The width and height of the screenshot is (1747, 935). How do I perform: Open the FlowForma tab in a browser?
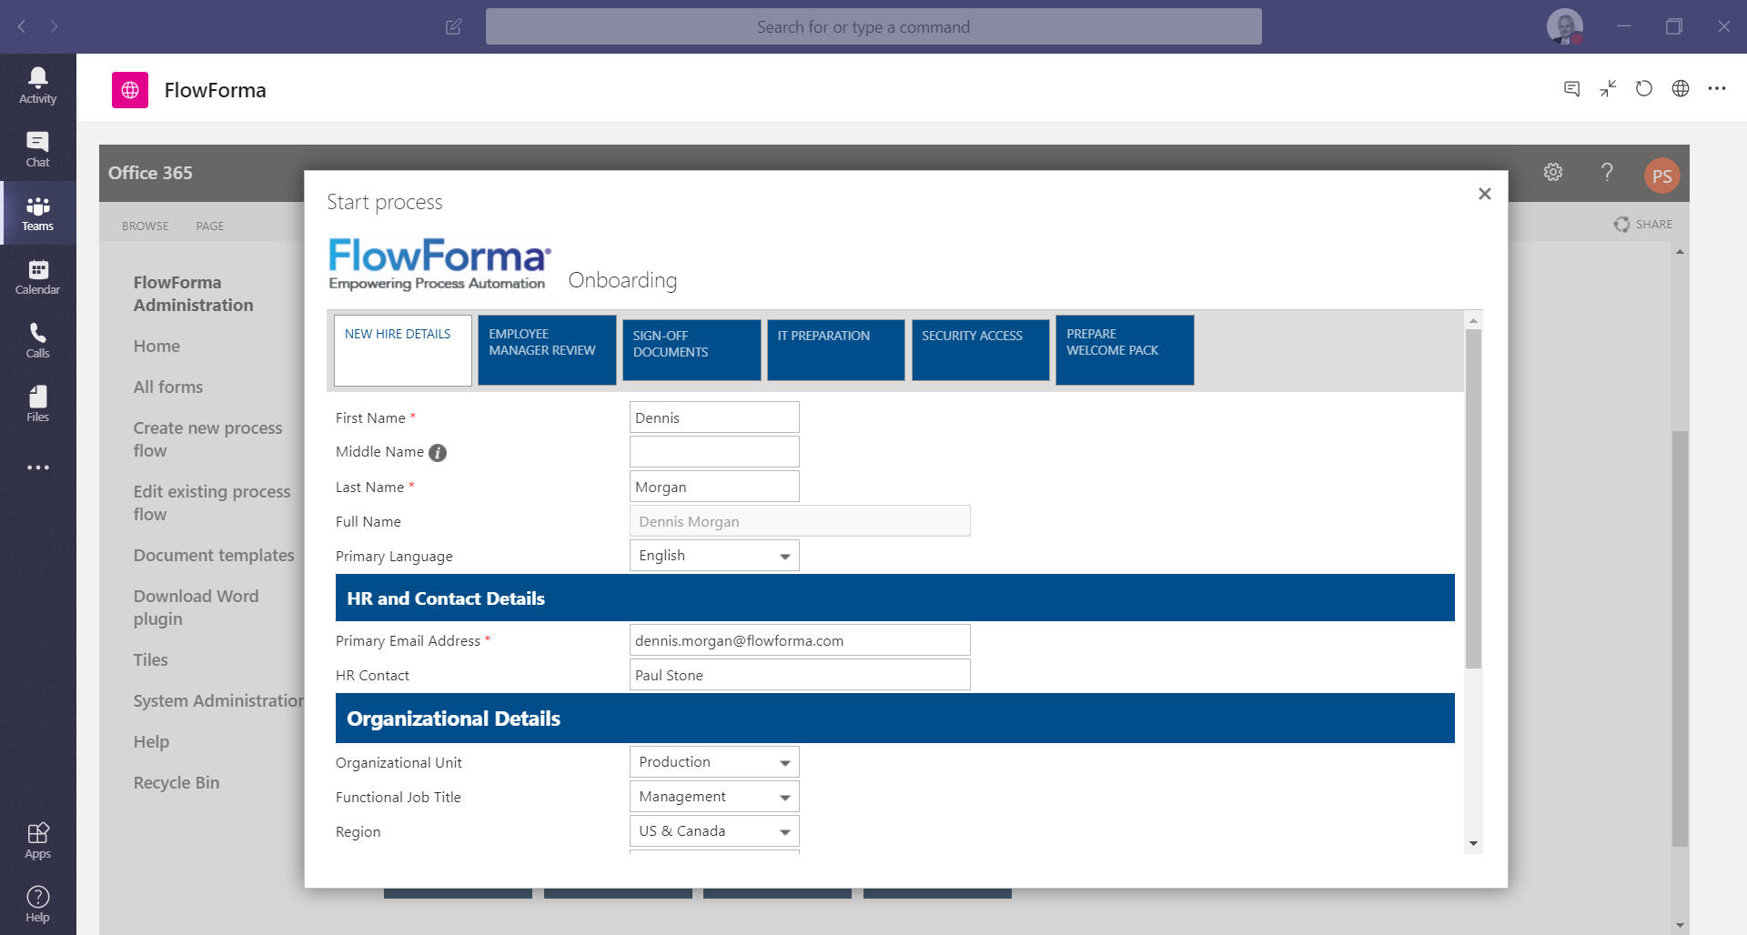pyautogui.click(x=1681, y=88)
